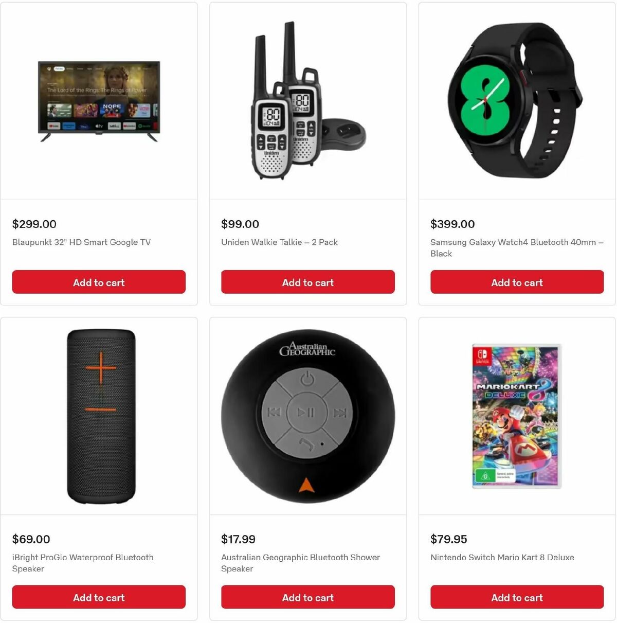Add Uniden Walkie Talkie 2 Pack to cart
The height and width of the screenshot is (623, 617).
308,282
